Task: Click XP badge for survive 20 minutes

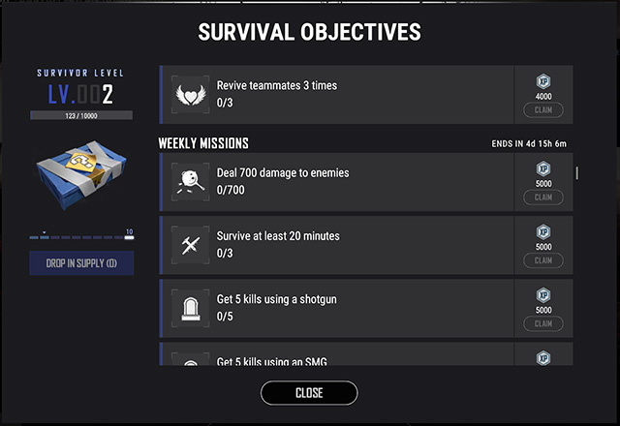Action: [543, 232]
